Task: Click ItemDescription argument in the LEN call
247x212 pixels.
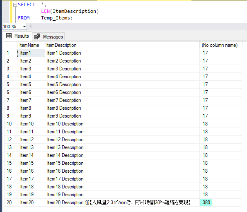Action: [x=74, y=11]
